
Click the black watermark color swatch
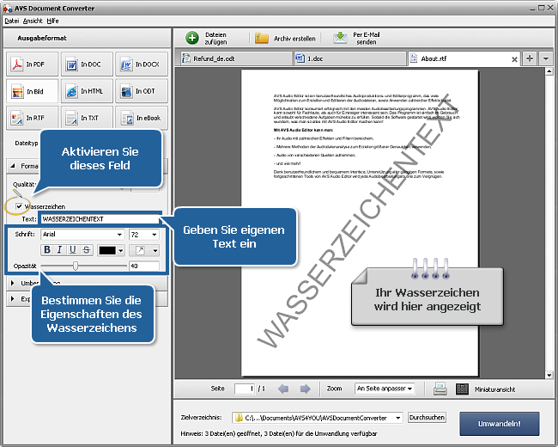[107, 251]
